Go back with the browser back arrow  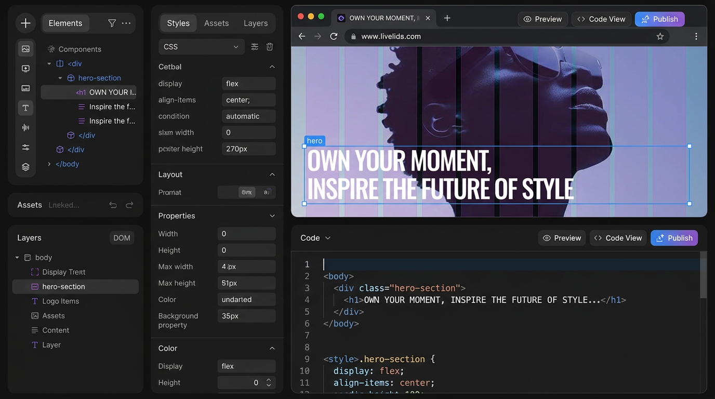point(302,36)
